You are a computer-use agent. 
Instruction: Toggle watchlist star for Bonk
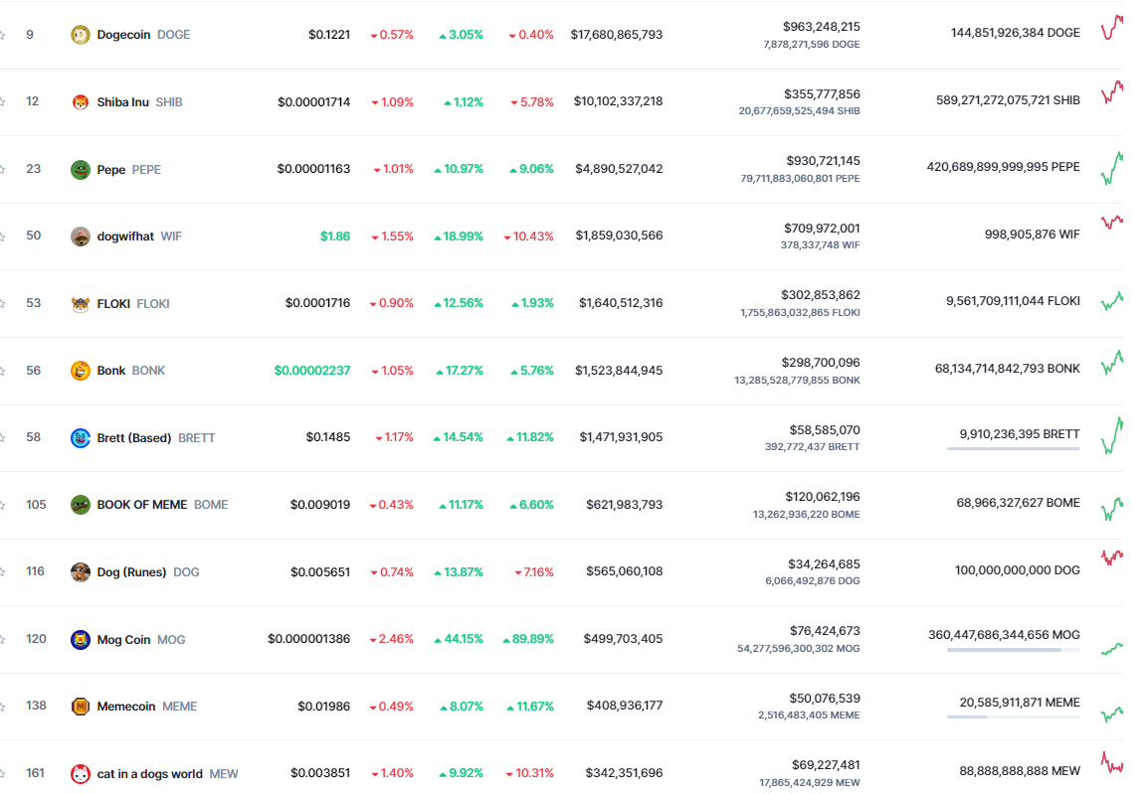2,371
